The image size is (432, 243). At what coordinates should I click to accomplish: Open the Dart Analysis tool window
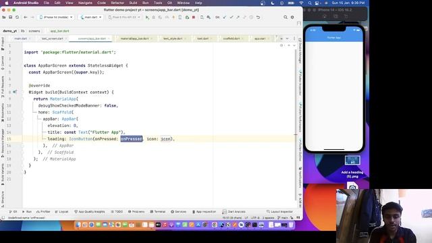[x=234, y=211]
